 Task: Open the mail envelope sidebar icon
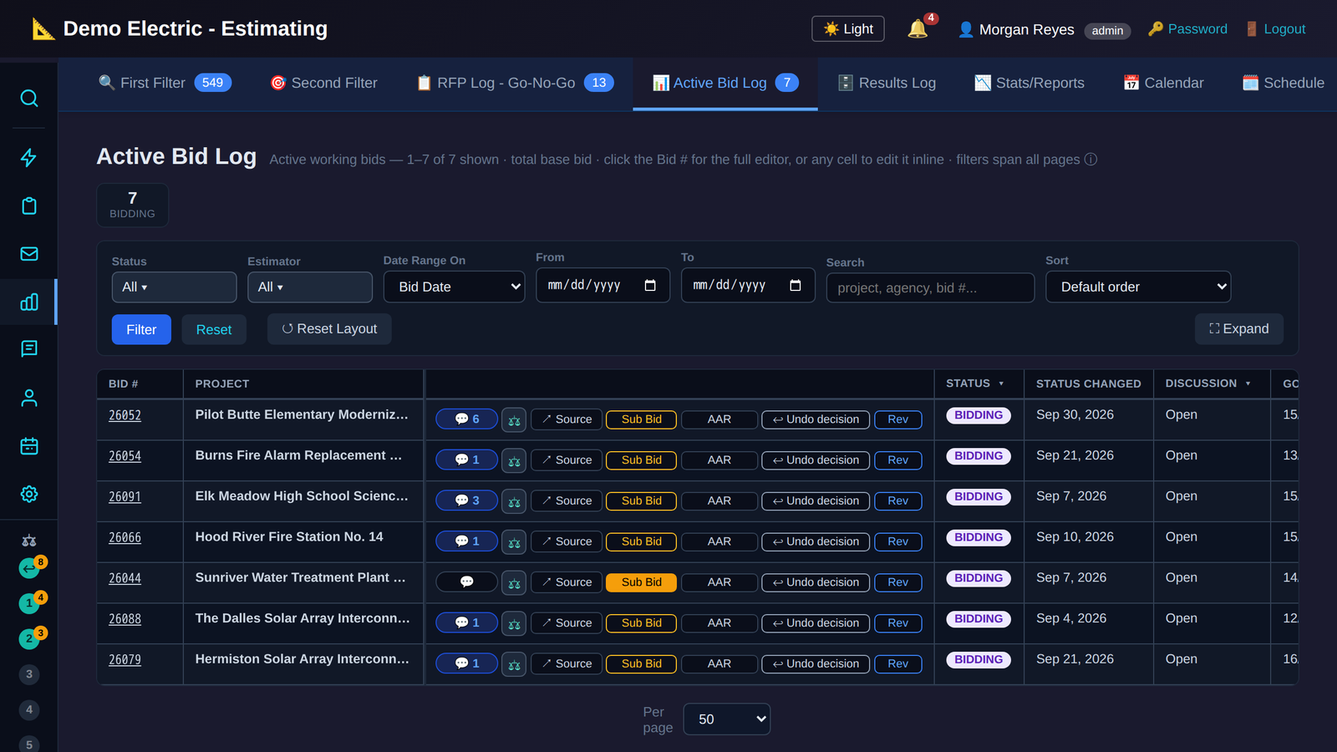[28, 254]
